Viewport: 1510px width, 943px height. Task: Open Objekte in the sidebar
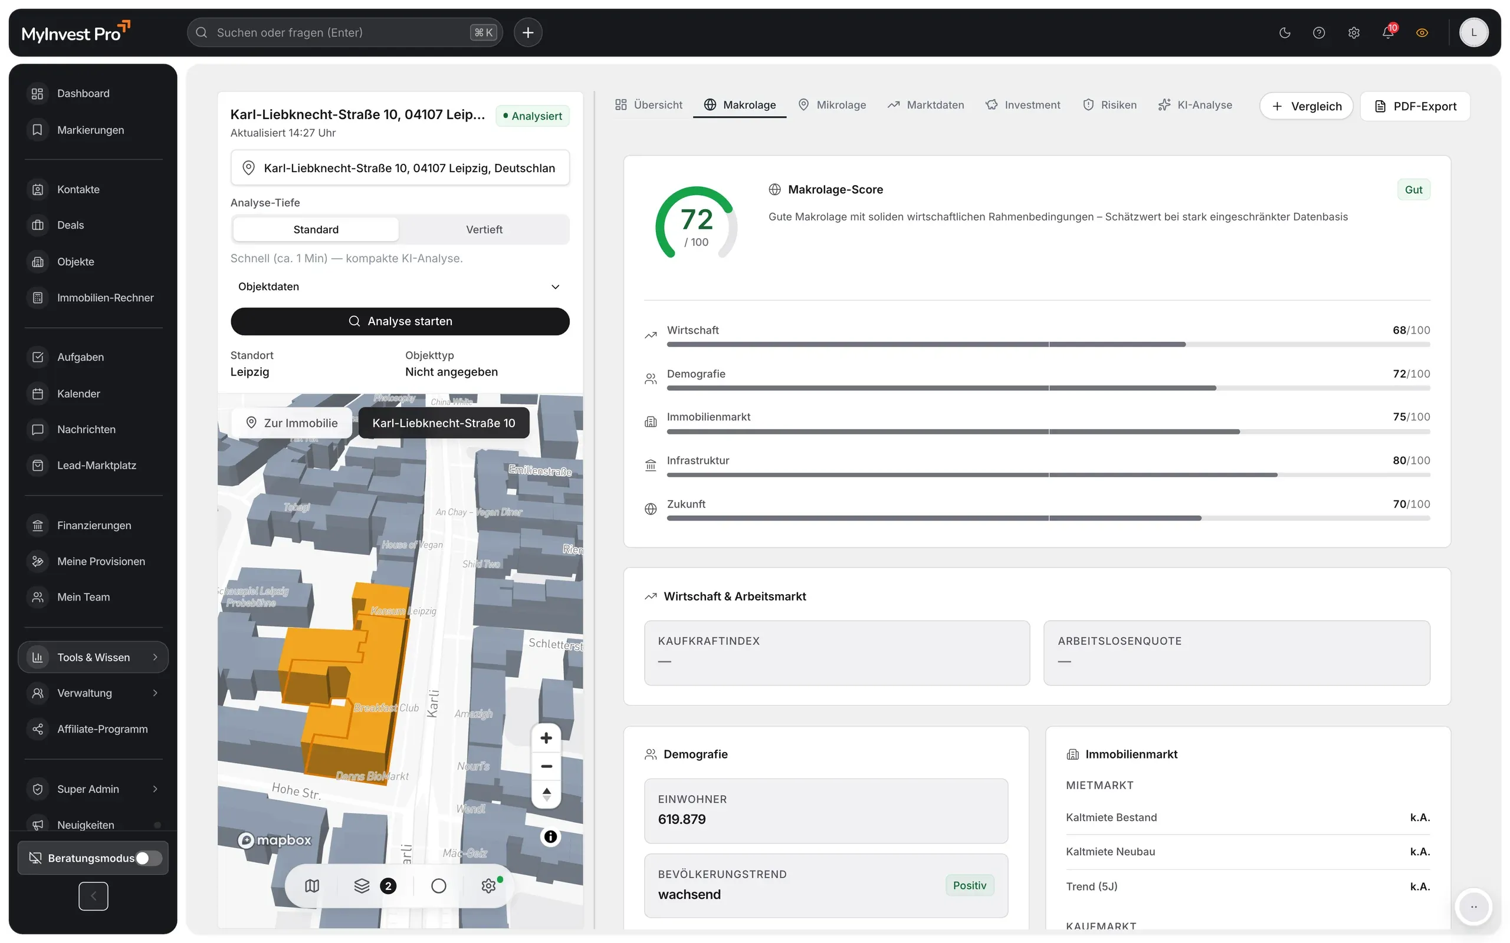[x=93, y=261]
